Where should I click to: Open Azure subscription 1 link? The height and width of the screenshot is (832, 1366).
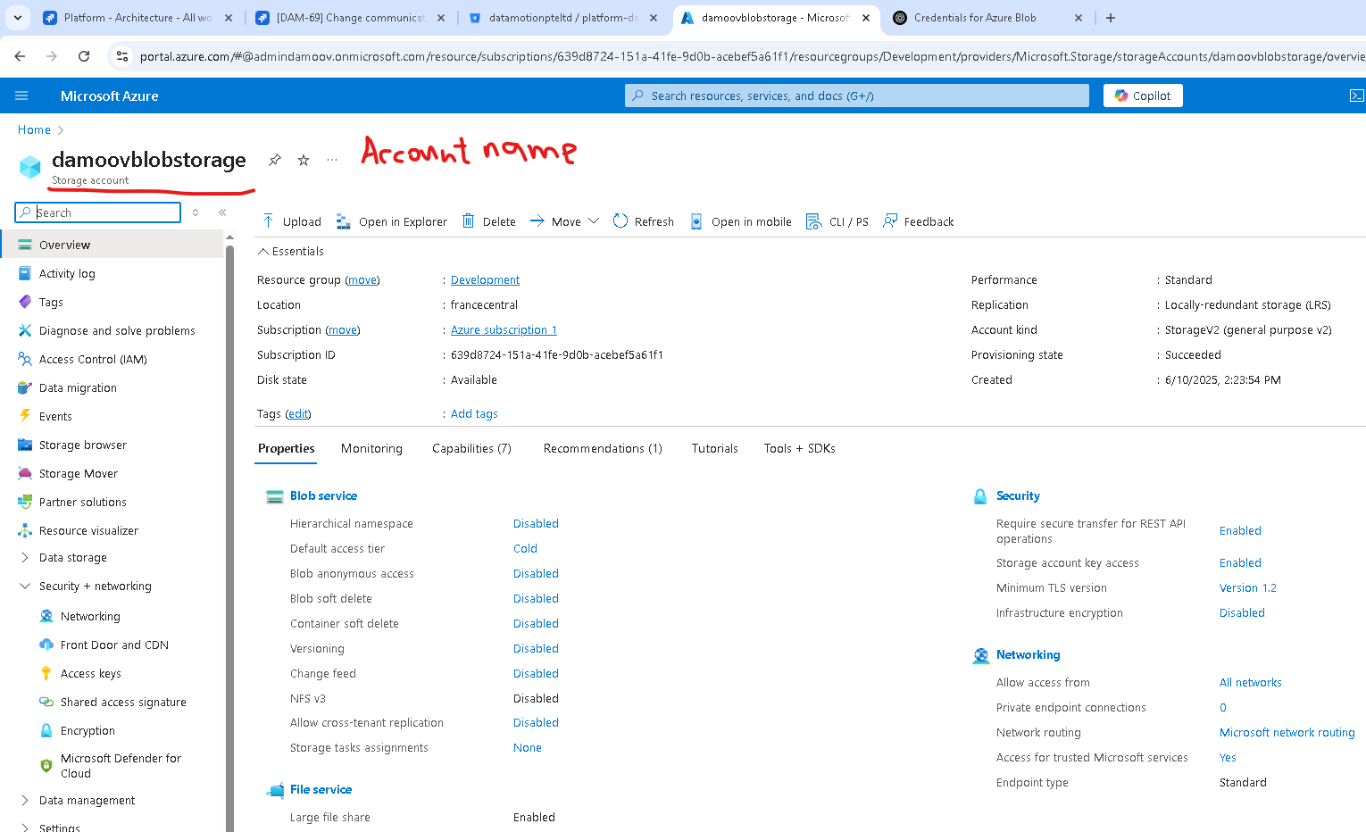point(504,329)
